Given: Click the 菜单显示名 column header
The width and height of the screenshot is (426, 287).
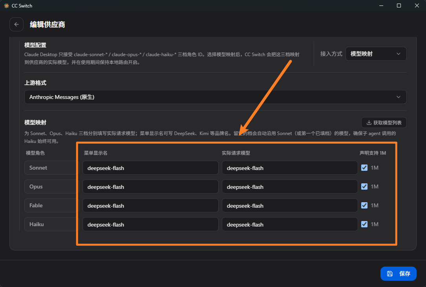Looking at the screenshot, I should [96, 153].
